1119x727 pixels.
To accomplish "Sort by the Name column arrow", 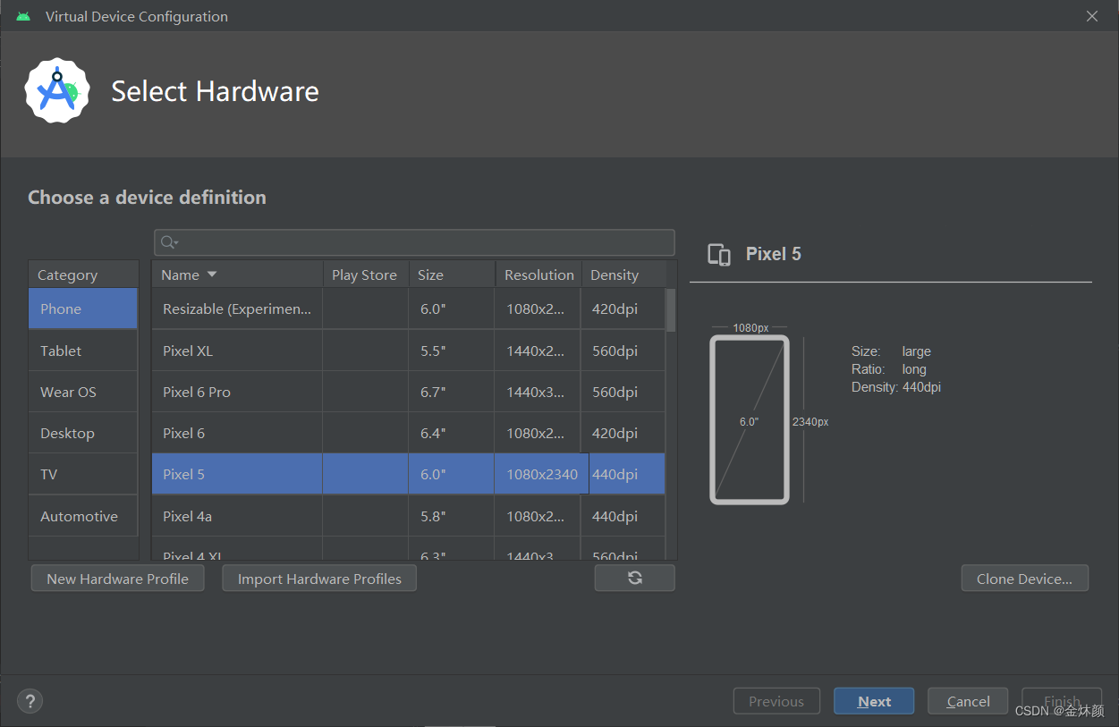I will pyautogui.click(x=212, y=275).
